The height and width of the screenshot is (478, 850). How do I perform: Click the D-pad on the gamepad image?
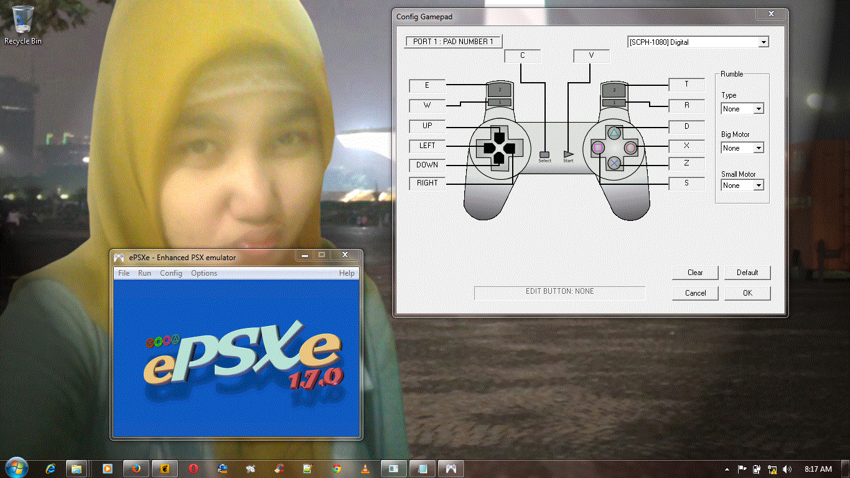[499, 148]
